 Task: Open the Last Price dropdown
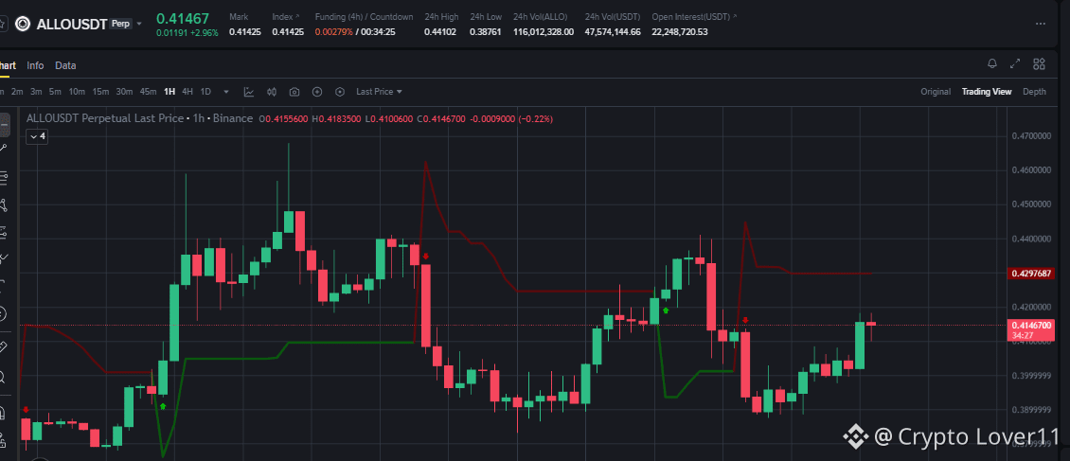click(379, 92)
